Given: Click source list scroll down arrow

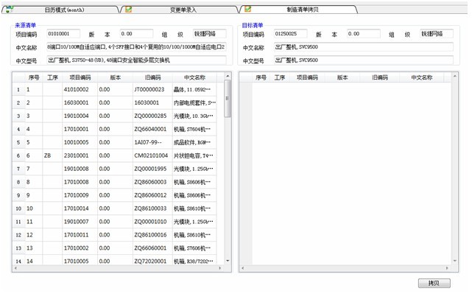Looking at the screenshot, I should pyautogui.click(x=228, y=261).
